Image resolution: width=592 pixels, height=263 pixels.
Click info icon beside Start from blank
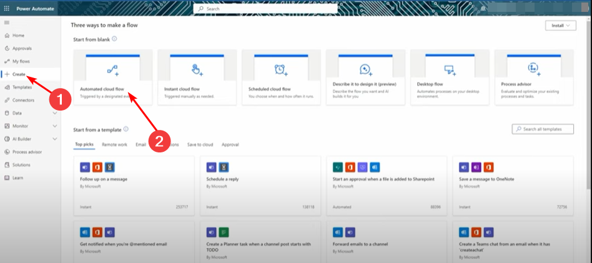click(114, 39)
